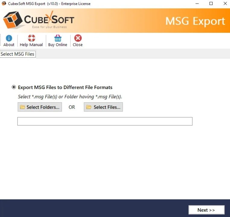
Task: Open the Help Manual lifebuoy icon
Action: (31, 38)
